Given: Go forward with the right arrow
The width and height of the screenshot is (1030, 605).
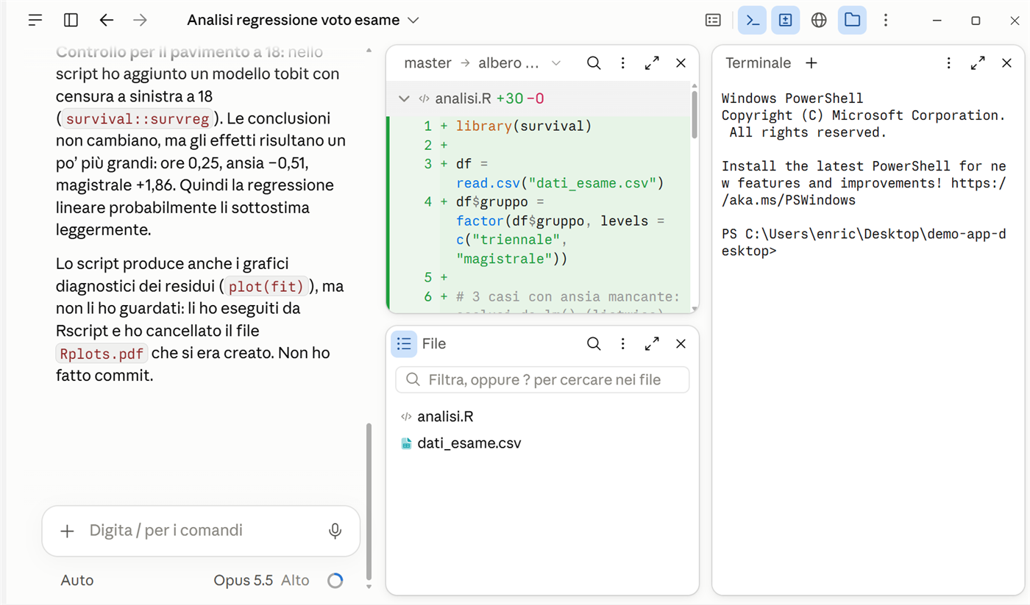Looking at the screenshot, I should tap(140, 21).
